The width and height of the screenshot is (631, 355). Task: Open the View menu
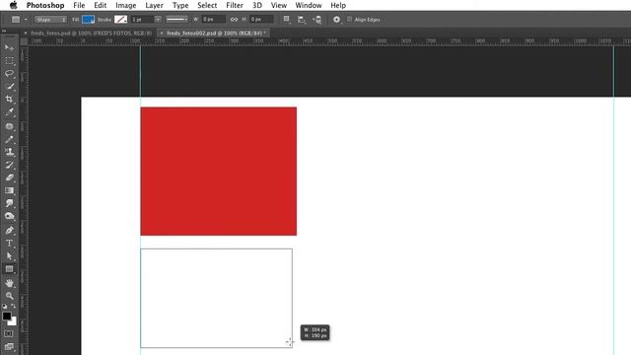[x=278, y=5]
